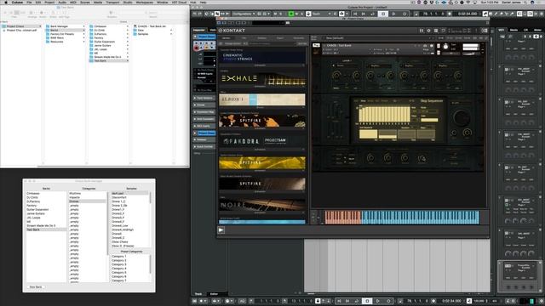Expand the Bank Manager folder chevron in Finder

(83, 26)
